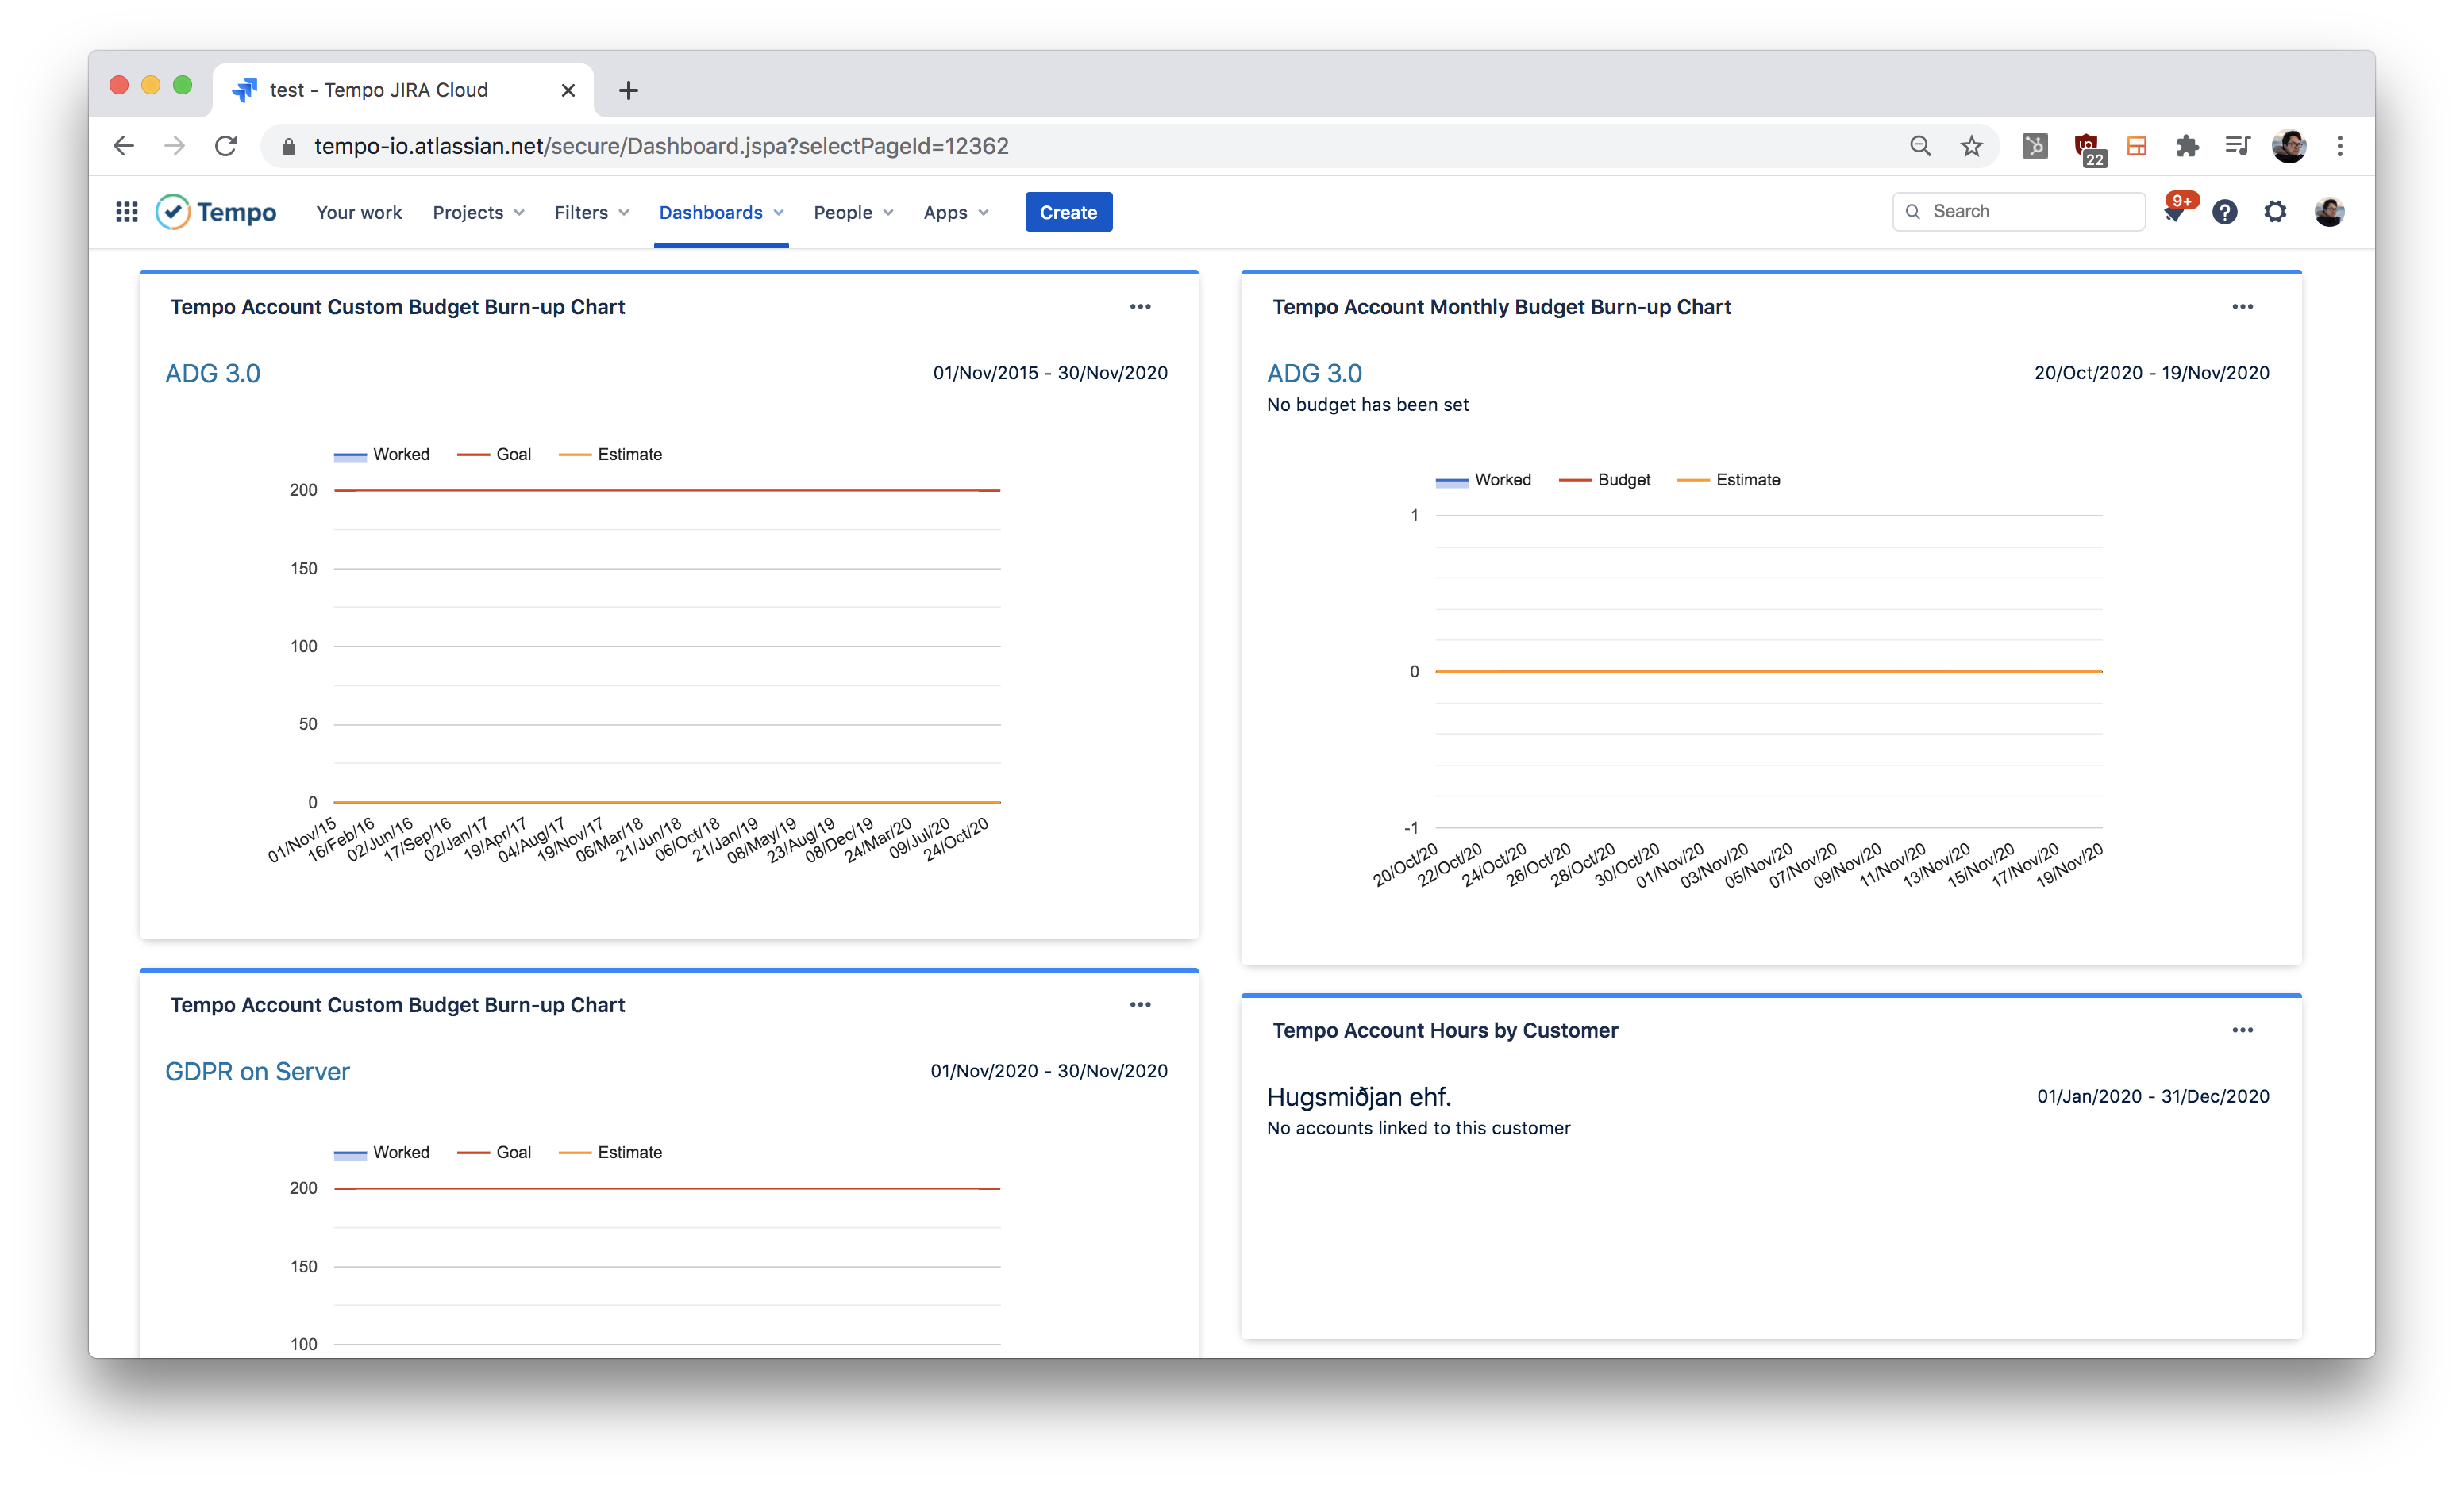
Task: Open options menu of Monthly Budget Burn-up gadget
Action: pos(2242,307)
